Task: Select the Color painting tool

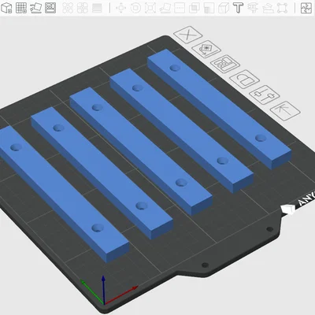Action: pyautogui.click(x=253, y=8)
